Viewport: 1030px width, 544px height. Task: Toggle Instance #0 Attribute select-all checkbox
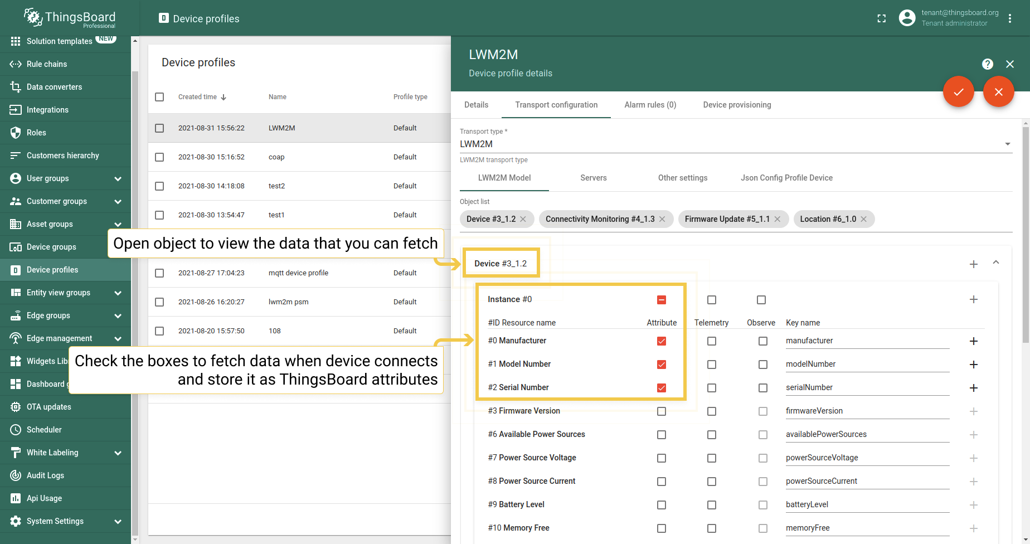[662, 300]
